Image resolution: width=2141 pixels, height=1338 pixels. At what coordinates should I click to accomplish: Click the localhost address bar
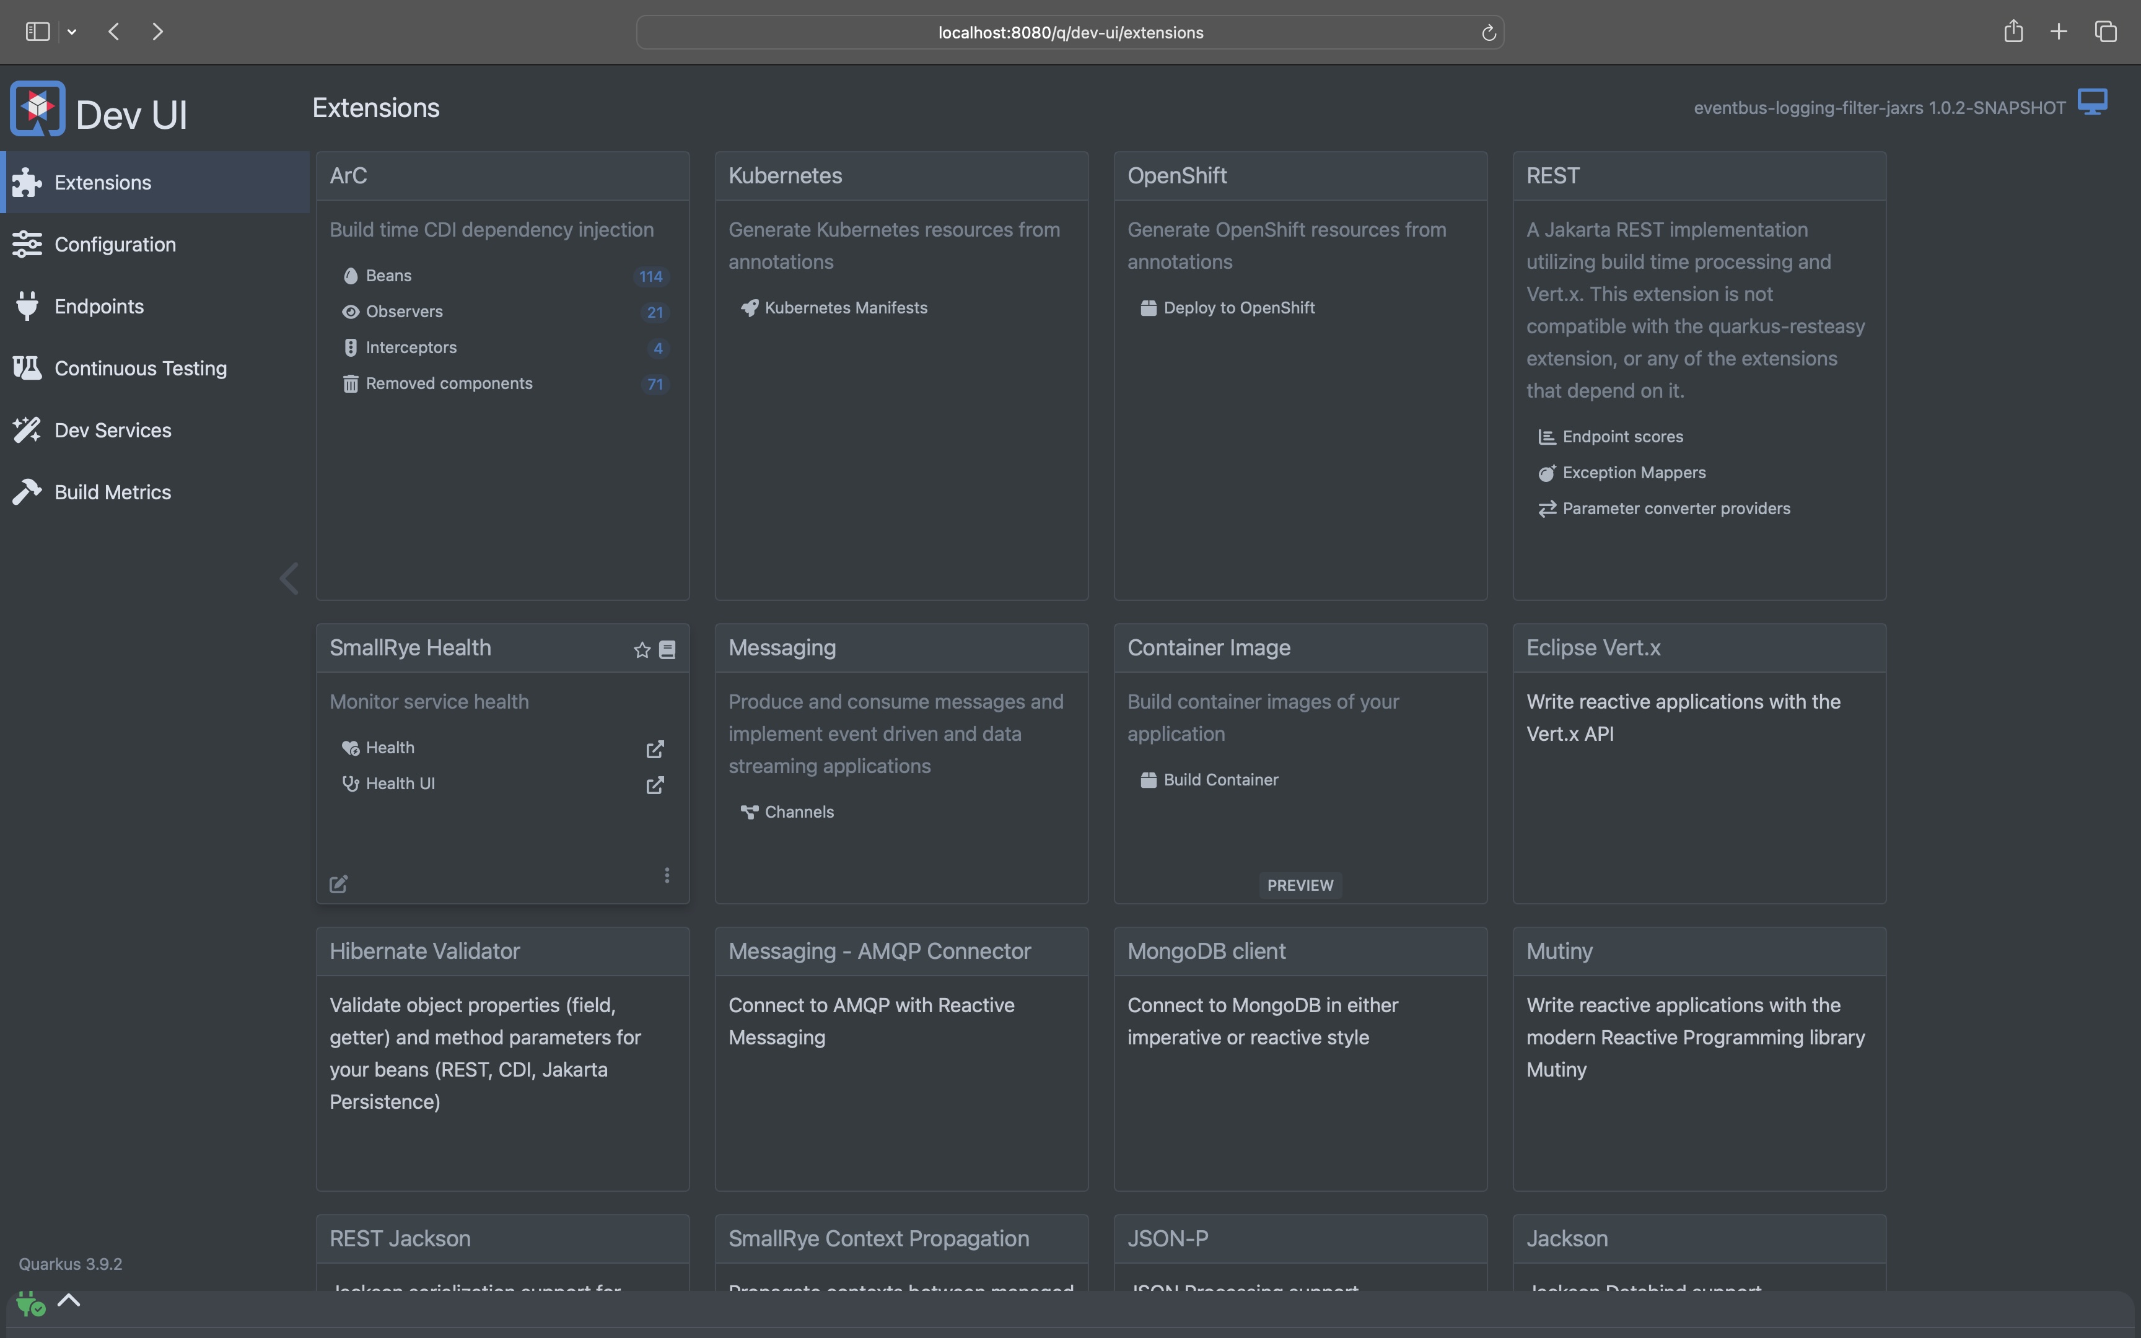(x=1070, y=33)
